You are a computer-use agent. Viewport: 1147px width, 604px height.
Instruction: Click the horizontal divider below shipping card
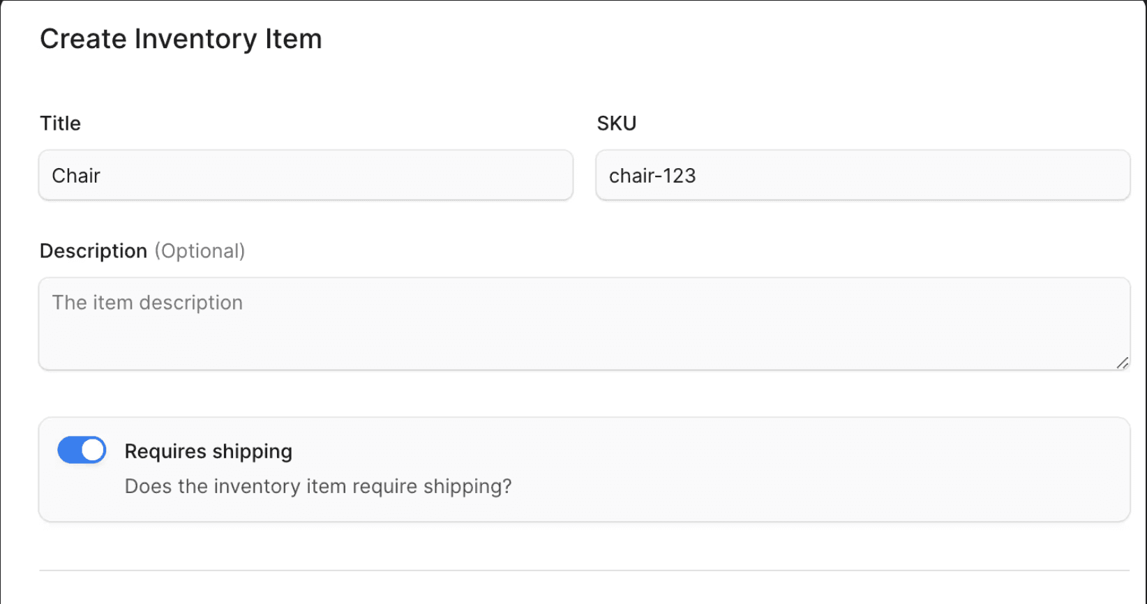click(x=584, y=571)
